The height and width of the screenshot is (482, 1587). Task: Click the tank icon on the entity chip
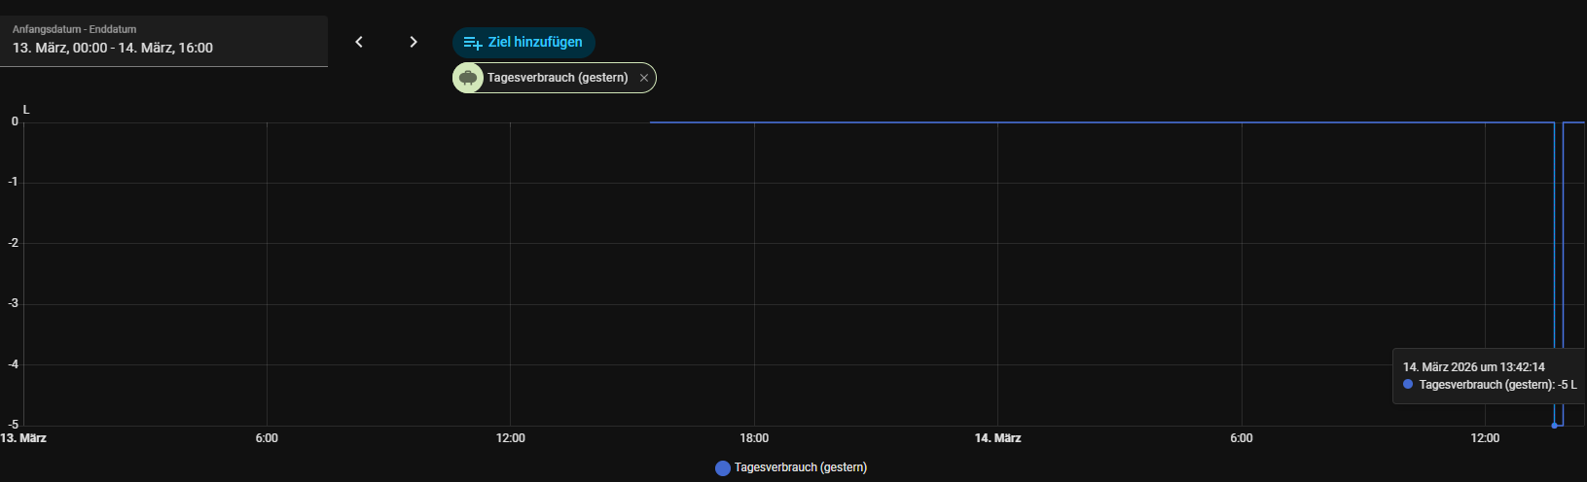pyautogui.click(x=468, y=78)
